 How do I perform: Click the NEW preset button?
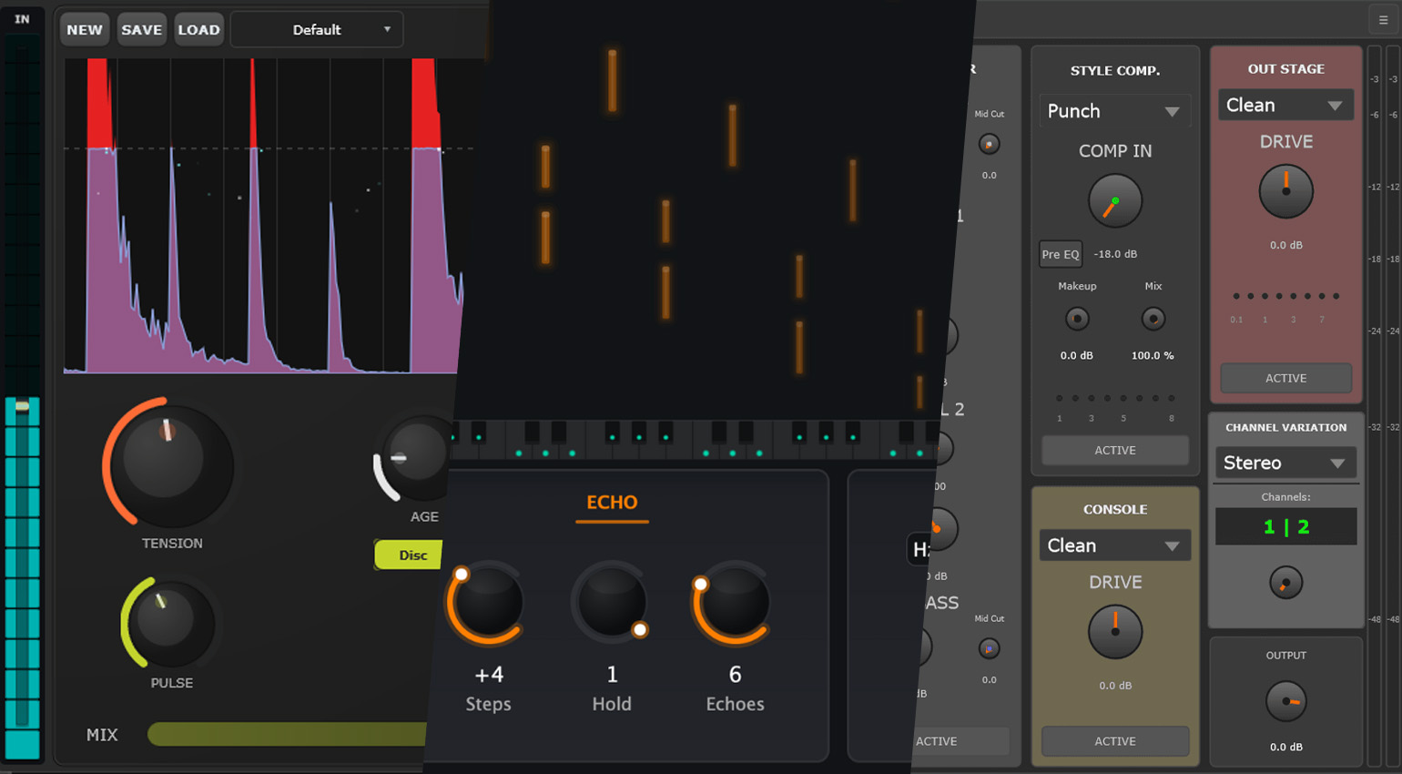(85, 30)
